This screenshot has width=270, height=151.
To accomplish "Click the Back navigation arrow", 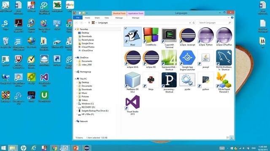I will point(76,23).
